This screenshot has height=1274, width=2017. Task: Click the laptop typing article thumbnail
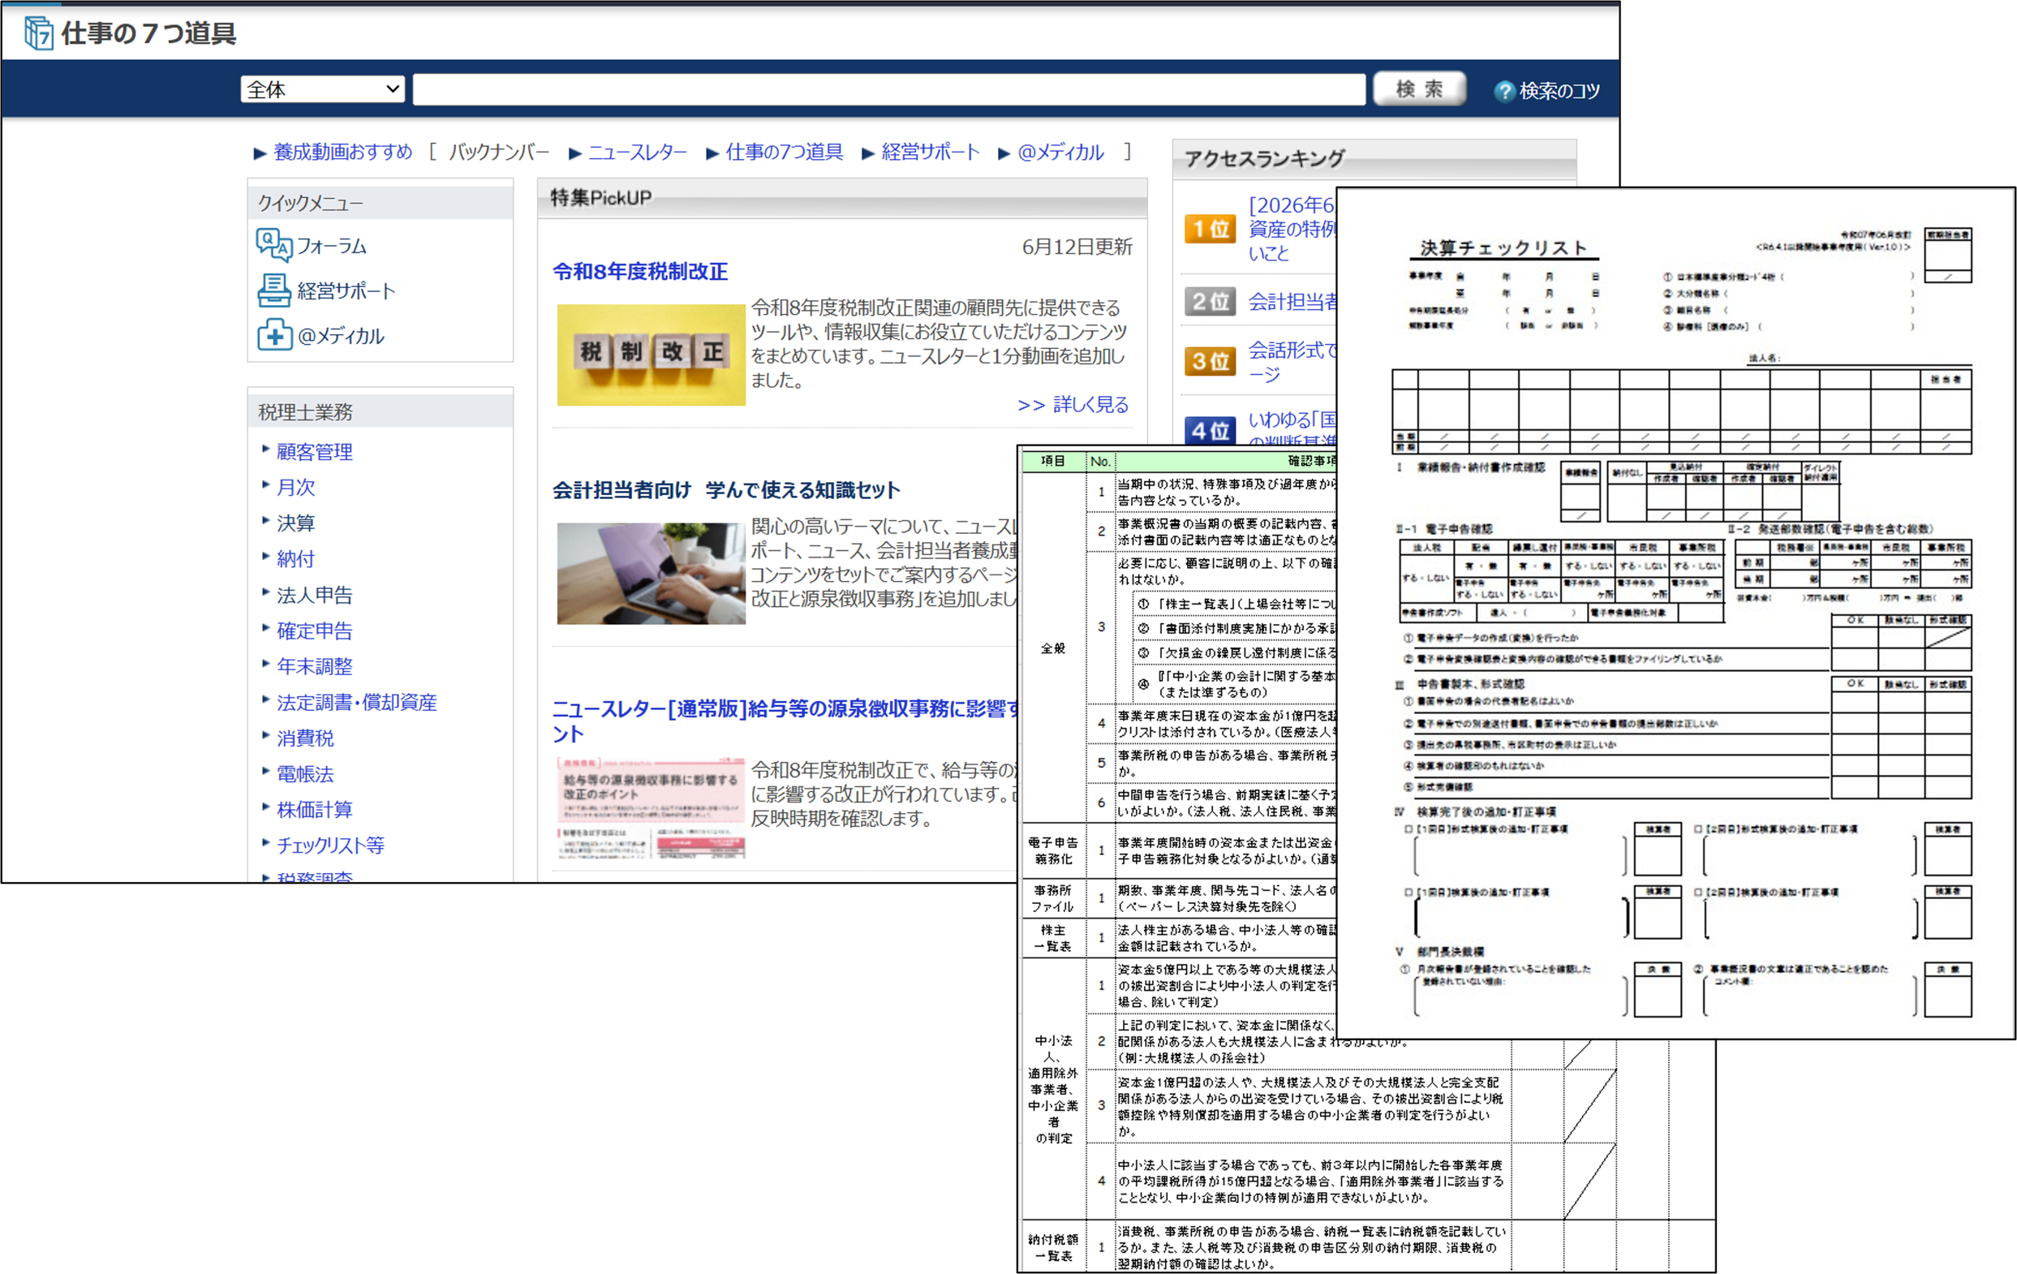[651, 574]
